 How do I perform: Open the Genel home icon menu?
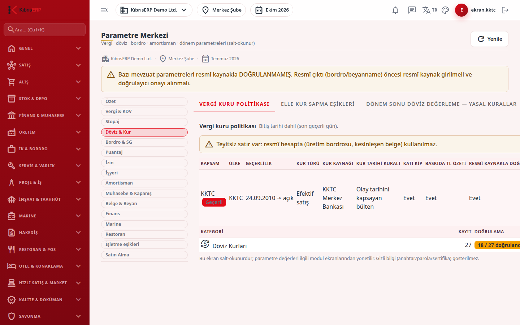click(12, 48)
